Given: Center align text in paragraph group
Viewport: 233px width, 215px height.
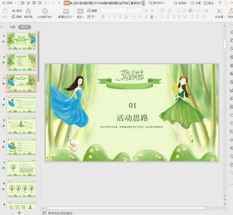Looking at the screenshot, I should coord(168,17).
